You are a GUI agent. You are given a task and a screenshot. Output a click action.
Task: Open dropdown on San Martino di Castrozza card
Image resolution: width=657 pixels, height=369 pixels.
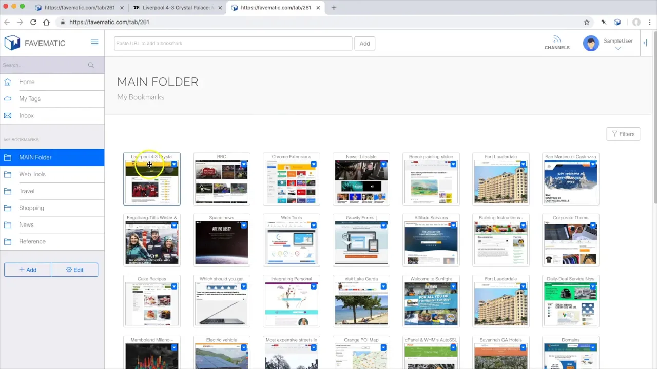[x=593, y=165]
